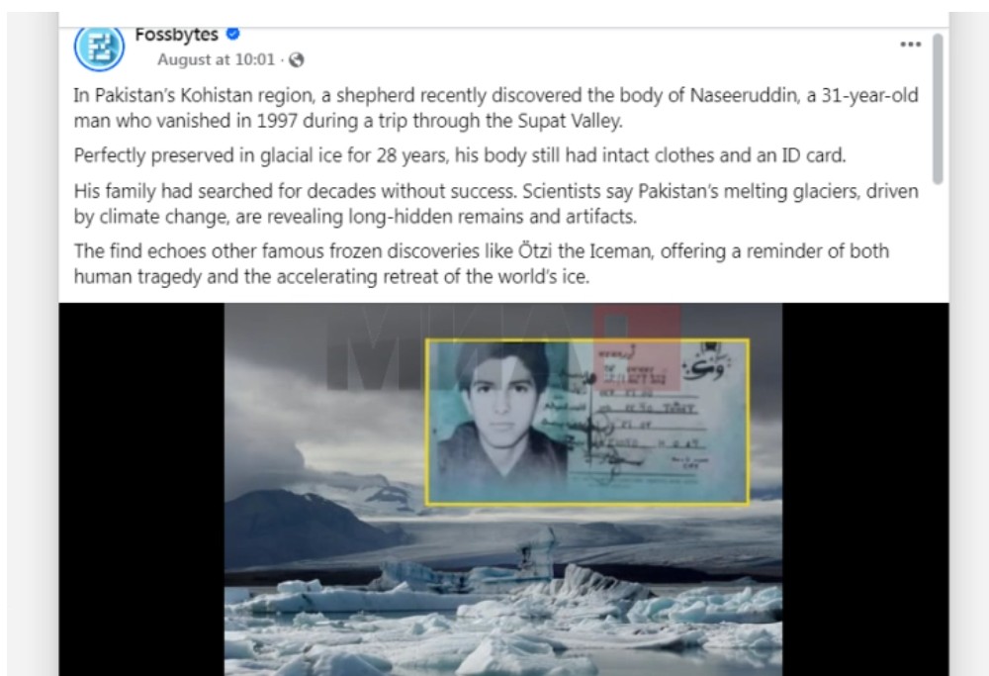Open the Fossbytes profile picture avatar
The width and height of the screenshot is (989, 676).
point(99,48)
